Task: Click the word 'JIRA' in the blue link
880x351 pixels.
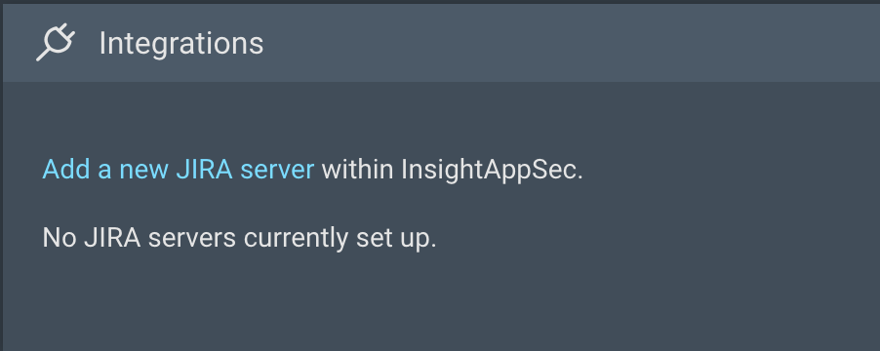Action: point(204,170)
